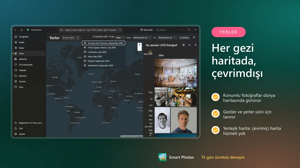Open Keşfet in the sidebar
Image resolution: width=300 pixels, height=168 pixels.
click(x=29, y=42)
